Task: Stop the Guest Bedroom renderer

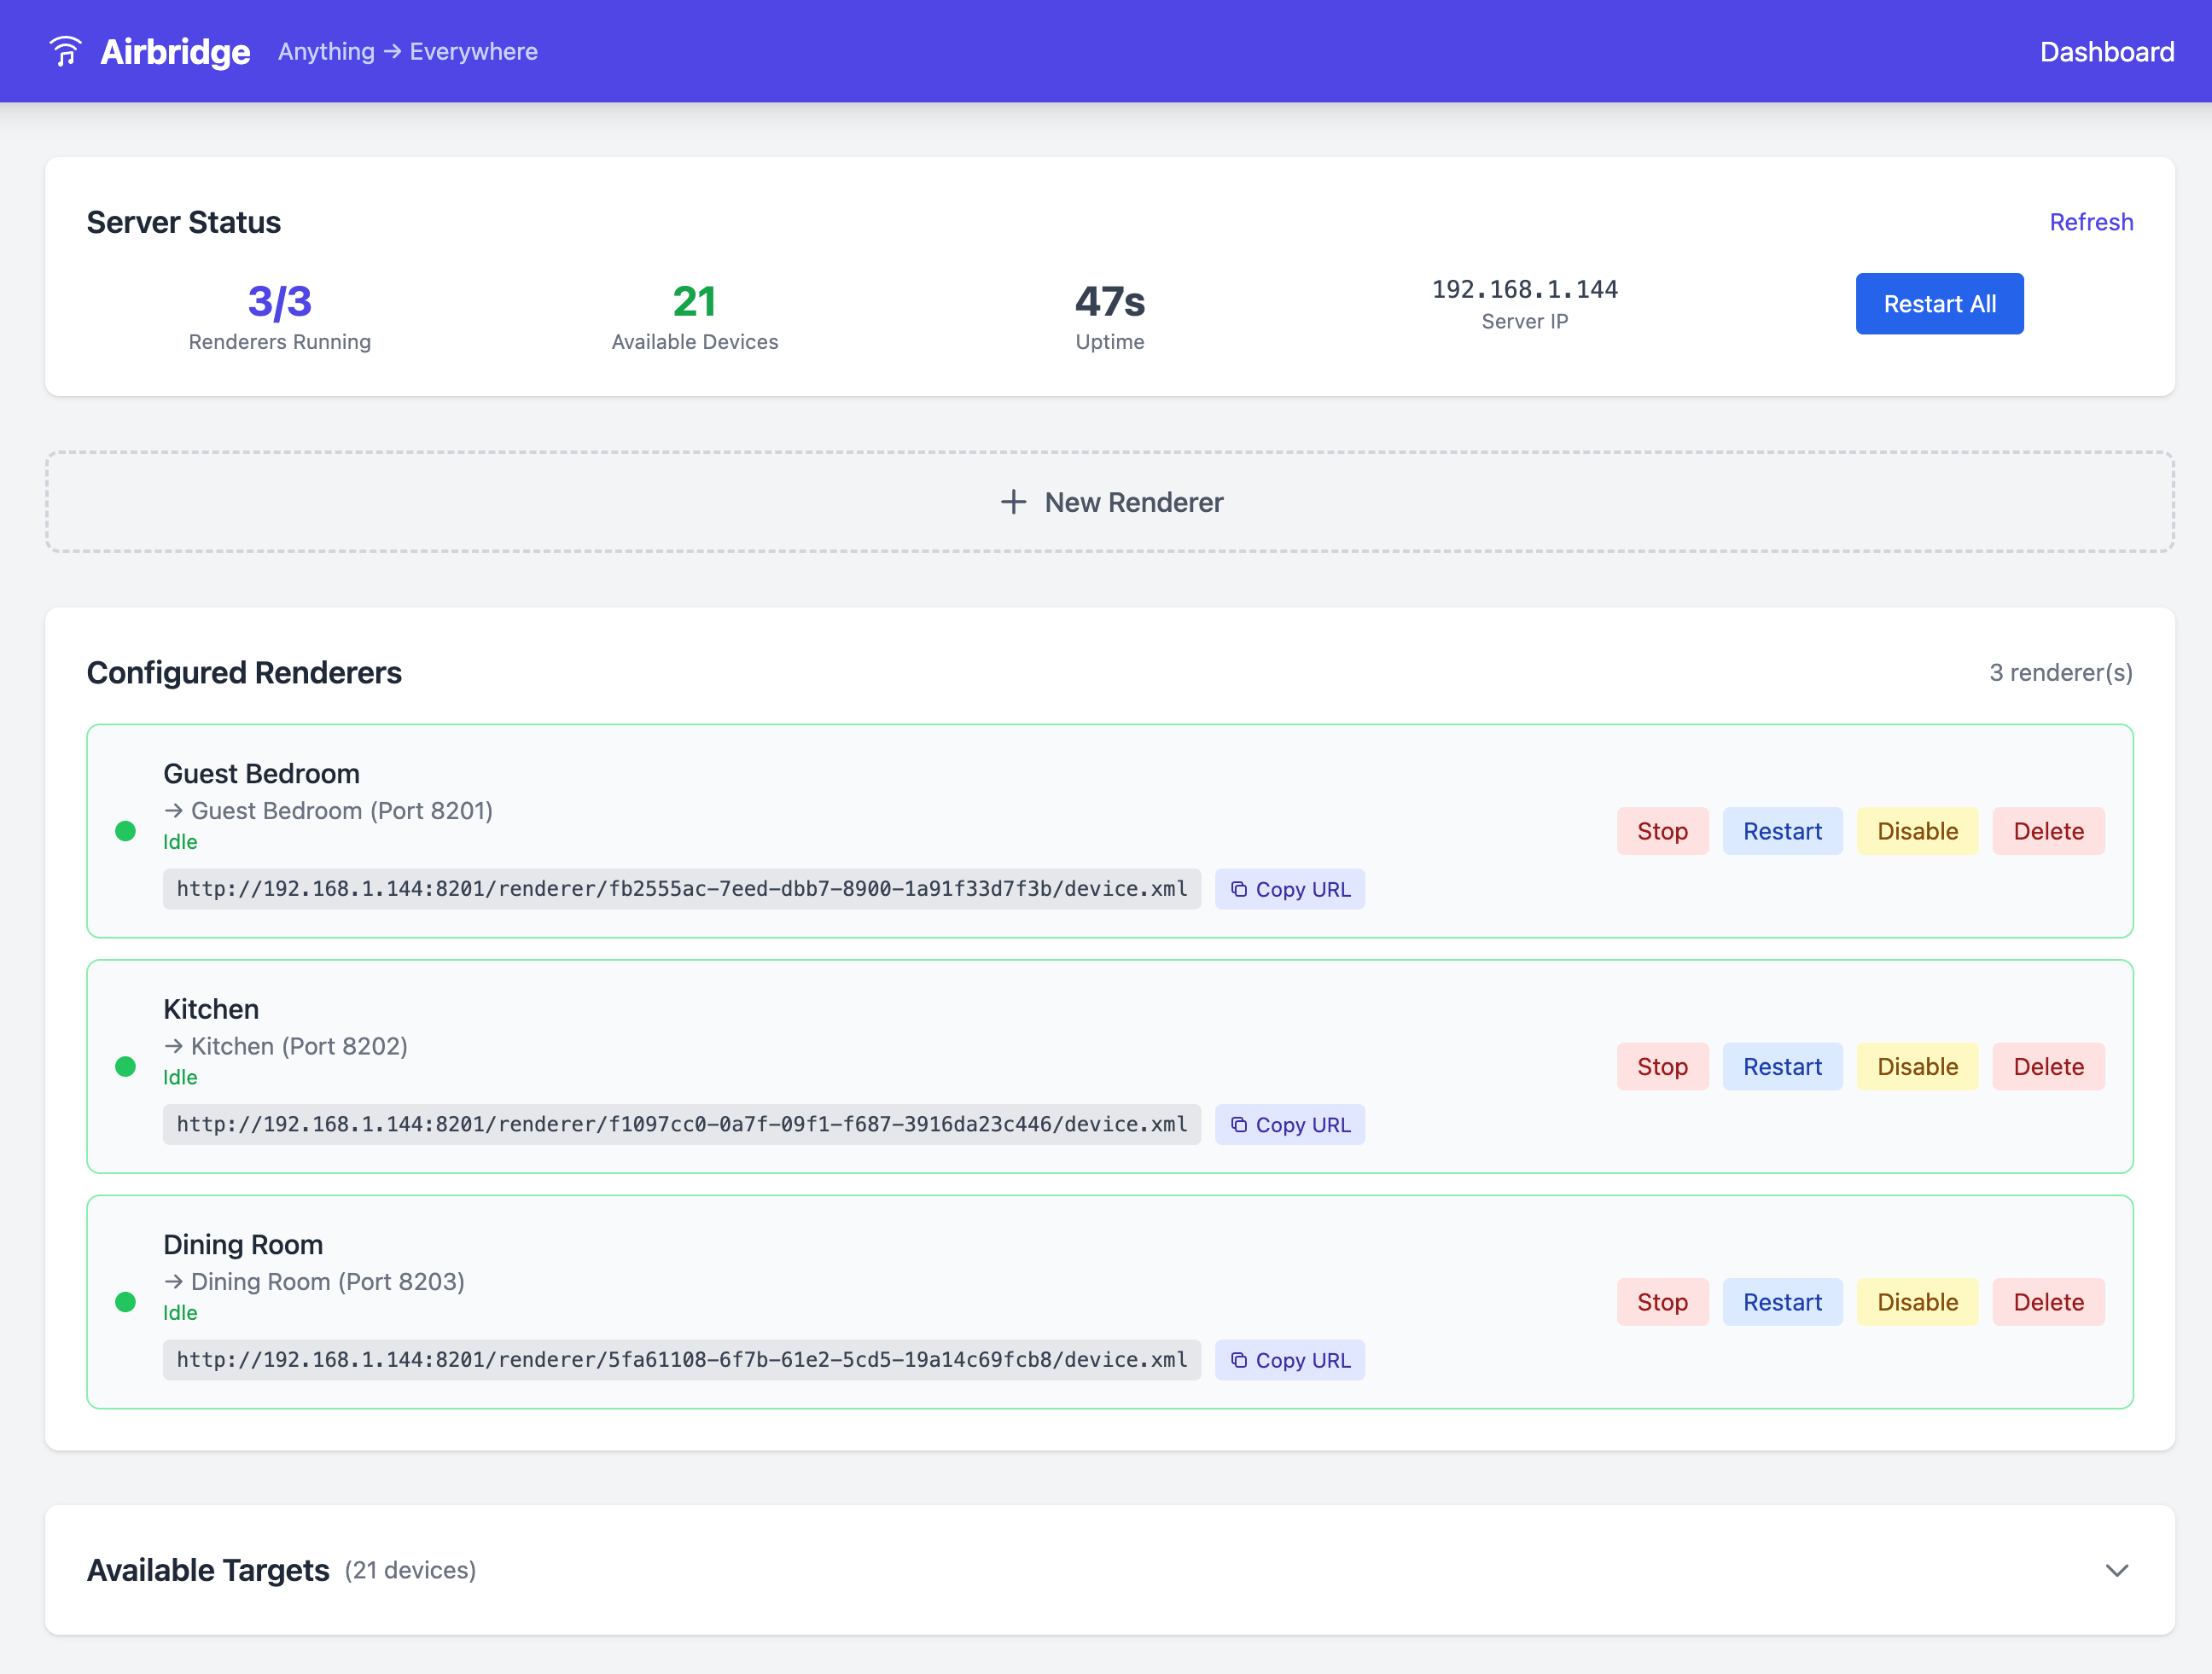Action: point(1662,831)
